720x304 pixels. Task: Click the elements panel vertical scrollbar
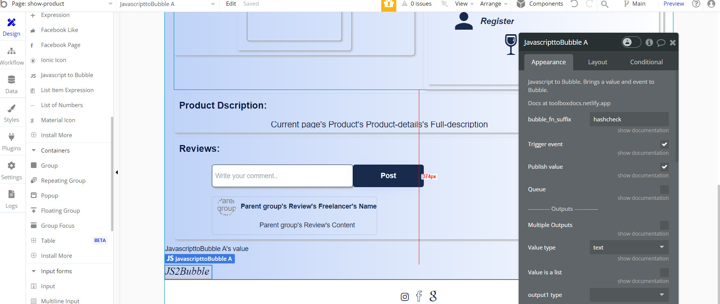pyautogui.click(x=112, y=174)
